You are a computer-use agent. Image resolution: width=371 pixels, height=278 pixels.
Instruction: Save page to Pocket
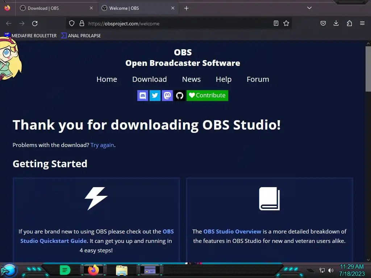[323, 23]
